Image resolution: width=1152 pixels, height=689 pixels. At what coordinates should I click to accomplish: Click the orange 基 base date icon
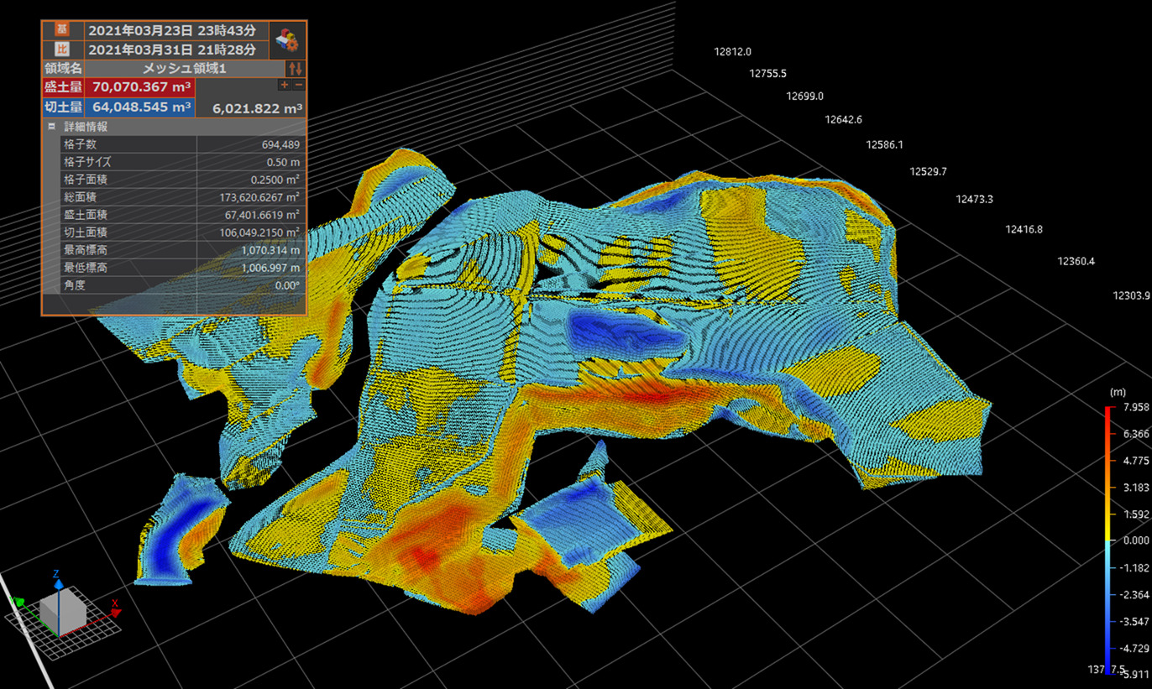60,29
